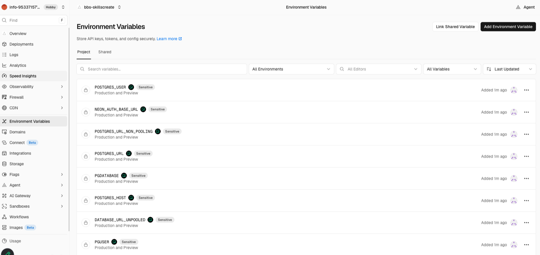This screenshot has height=255, width=540.
Task: Open Logs in the sidebar
Action: [34, 55]
